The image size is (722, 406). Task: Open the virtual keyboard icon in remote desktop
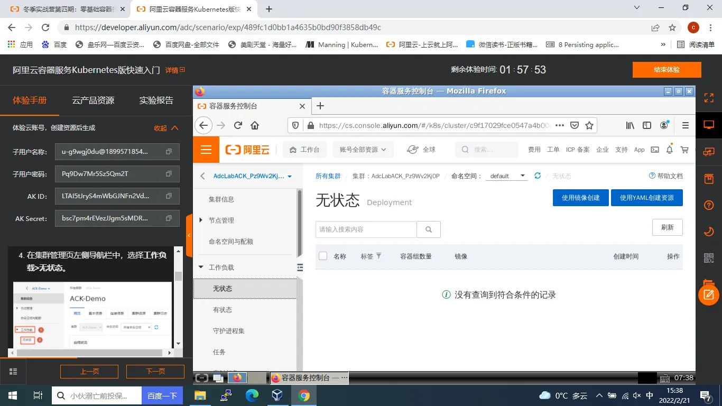click(x=665, y=378)
